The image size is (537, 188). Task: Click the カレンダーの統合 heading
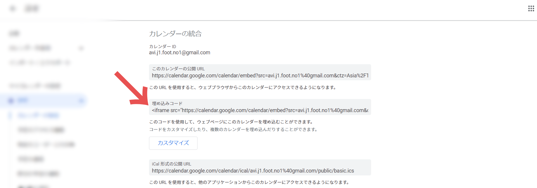[x=175, y=34]
